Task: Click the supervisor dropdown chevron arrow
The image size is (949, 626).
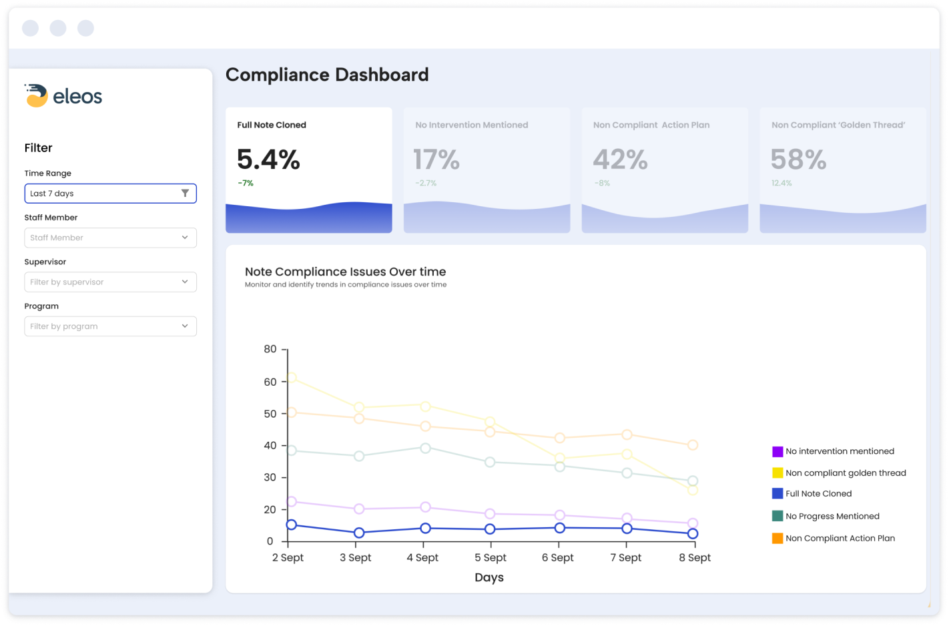Action: [185, 282]
